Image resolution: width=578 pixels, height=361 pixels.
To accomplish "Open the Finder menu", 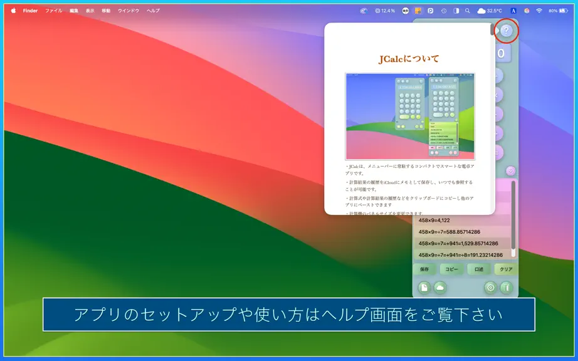I will (x=30, y=11).
